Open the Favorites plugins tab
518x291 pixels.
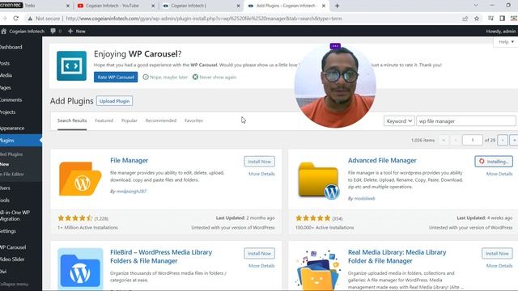pyautogui.click(x=193, y=120)
